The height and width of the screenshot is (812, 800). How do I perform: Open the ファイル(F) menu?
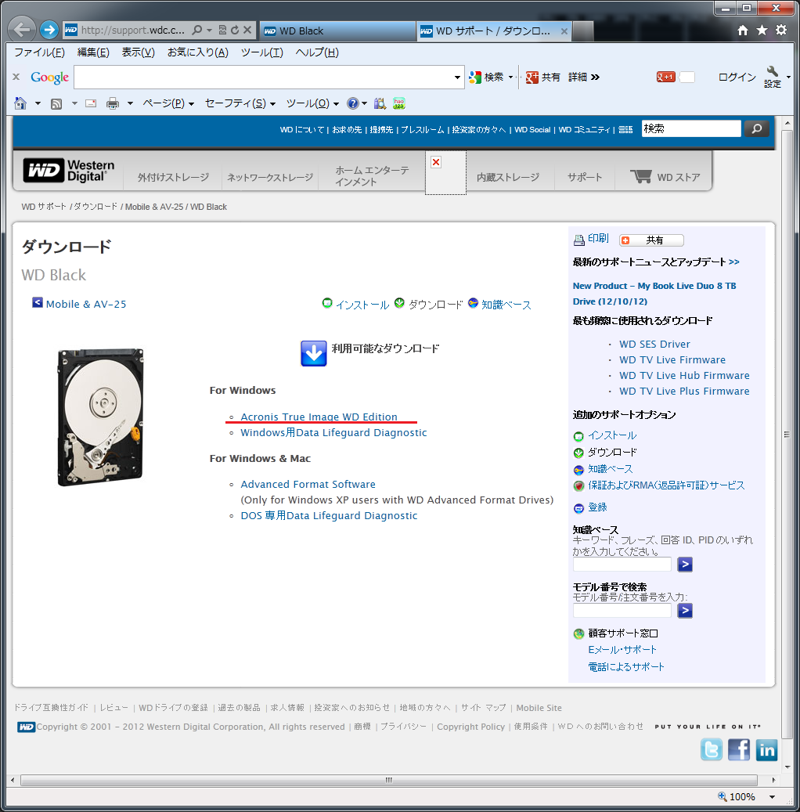pos(39,52)
